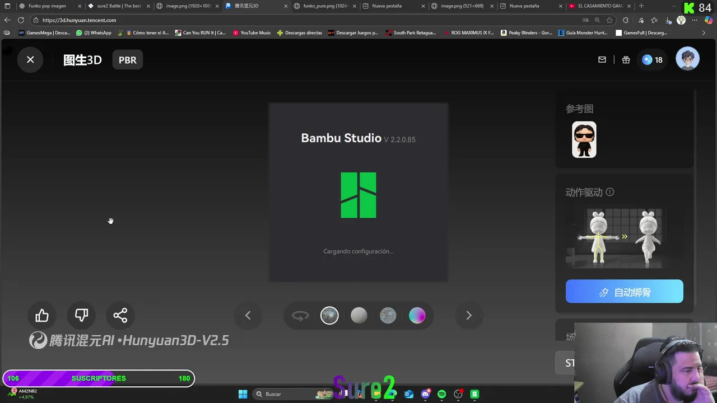Screen dimensions: 717x403
Task: Select the iridescent gradient material sphere
Action: pyautogui.click(x=417, y=316)
